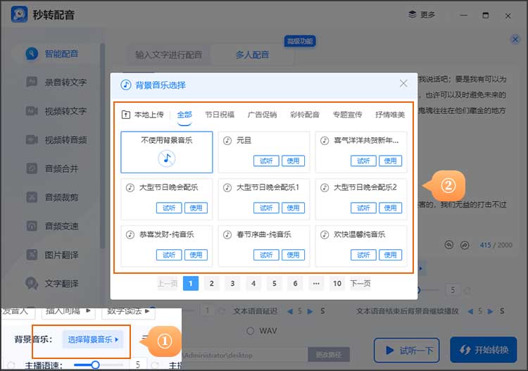The image size is (528, 371).
Task: Open 视频转文字 in the sidebar
Action: tap(56, 111)
